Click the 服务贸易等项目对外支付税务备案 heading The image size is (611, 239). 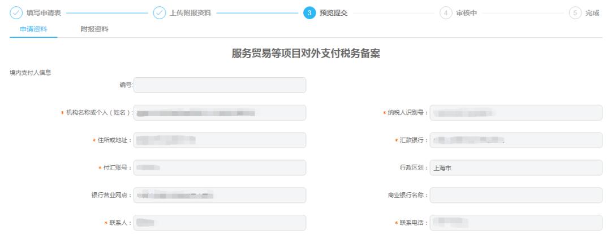click(x=305, y=54)
